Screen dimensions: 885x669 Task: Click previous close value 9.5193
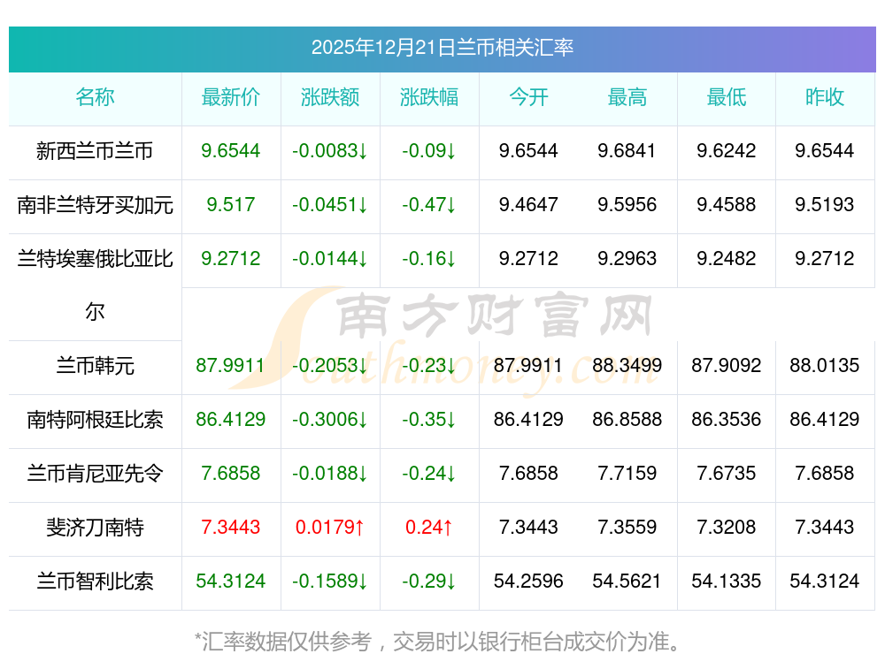[825, 205]
